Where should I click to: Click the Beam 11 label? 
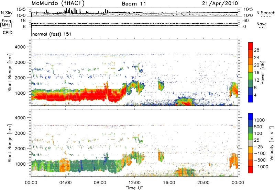click(134, 4)
